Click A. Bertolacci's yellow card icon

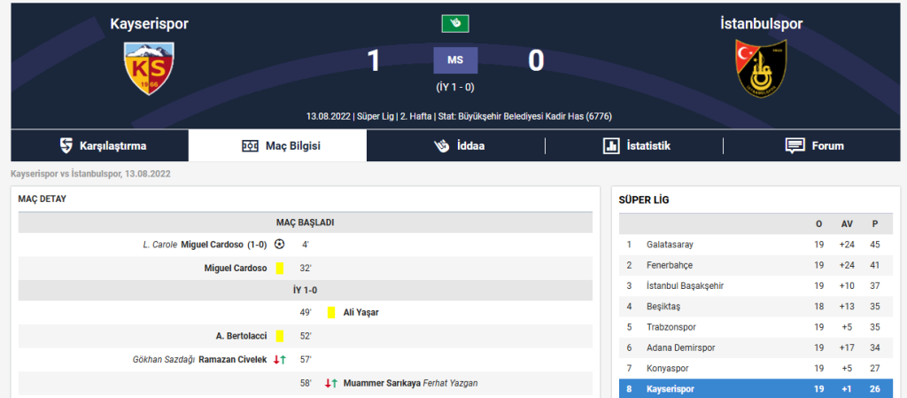point(279,336)
